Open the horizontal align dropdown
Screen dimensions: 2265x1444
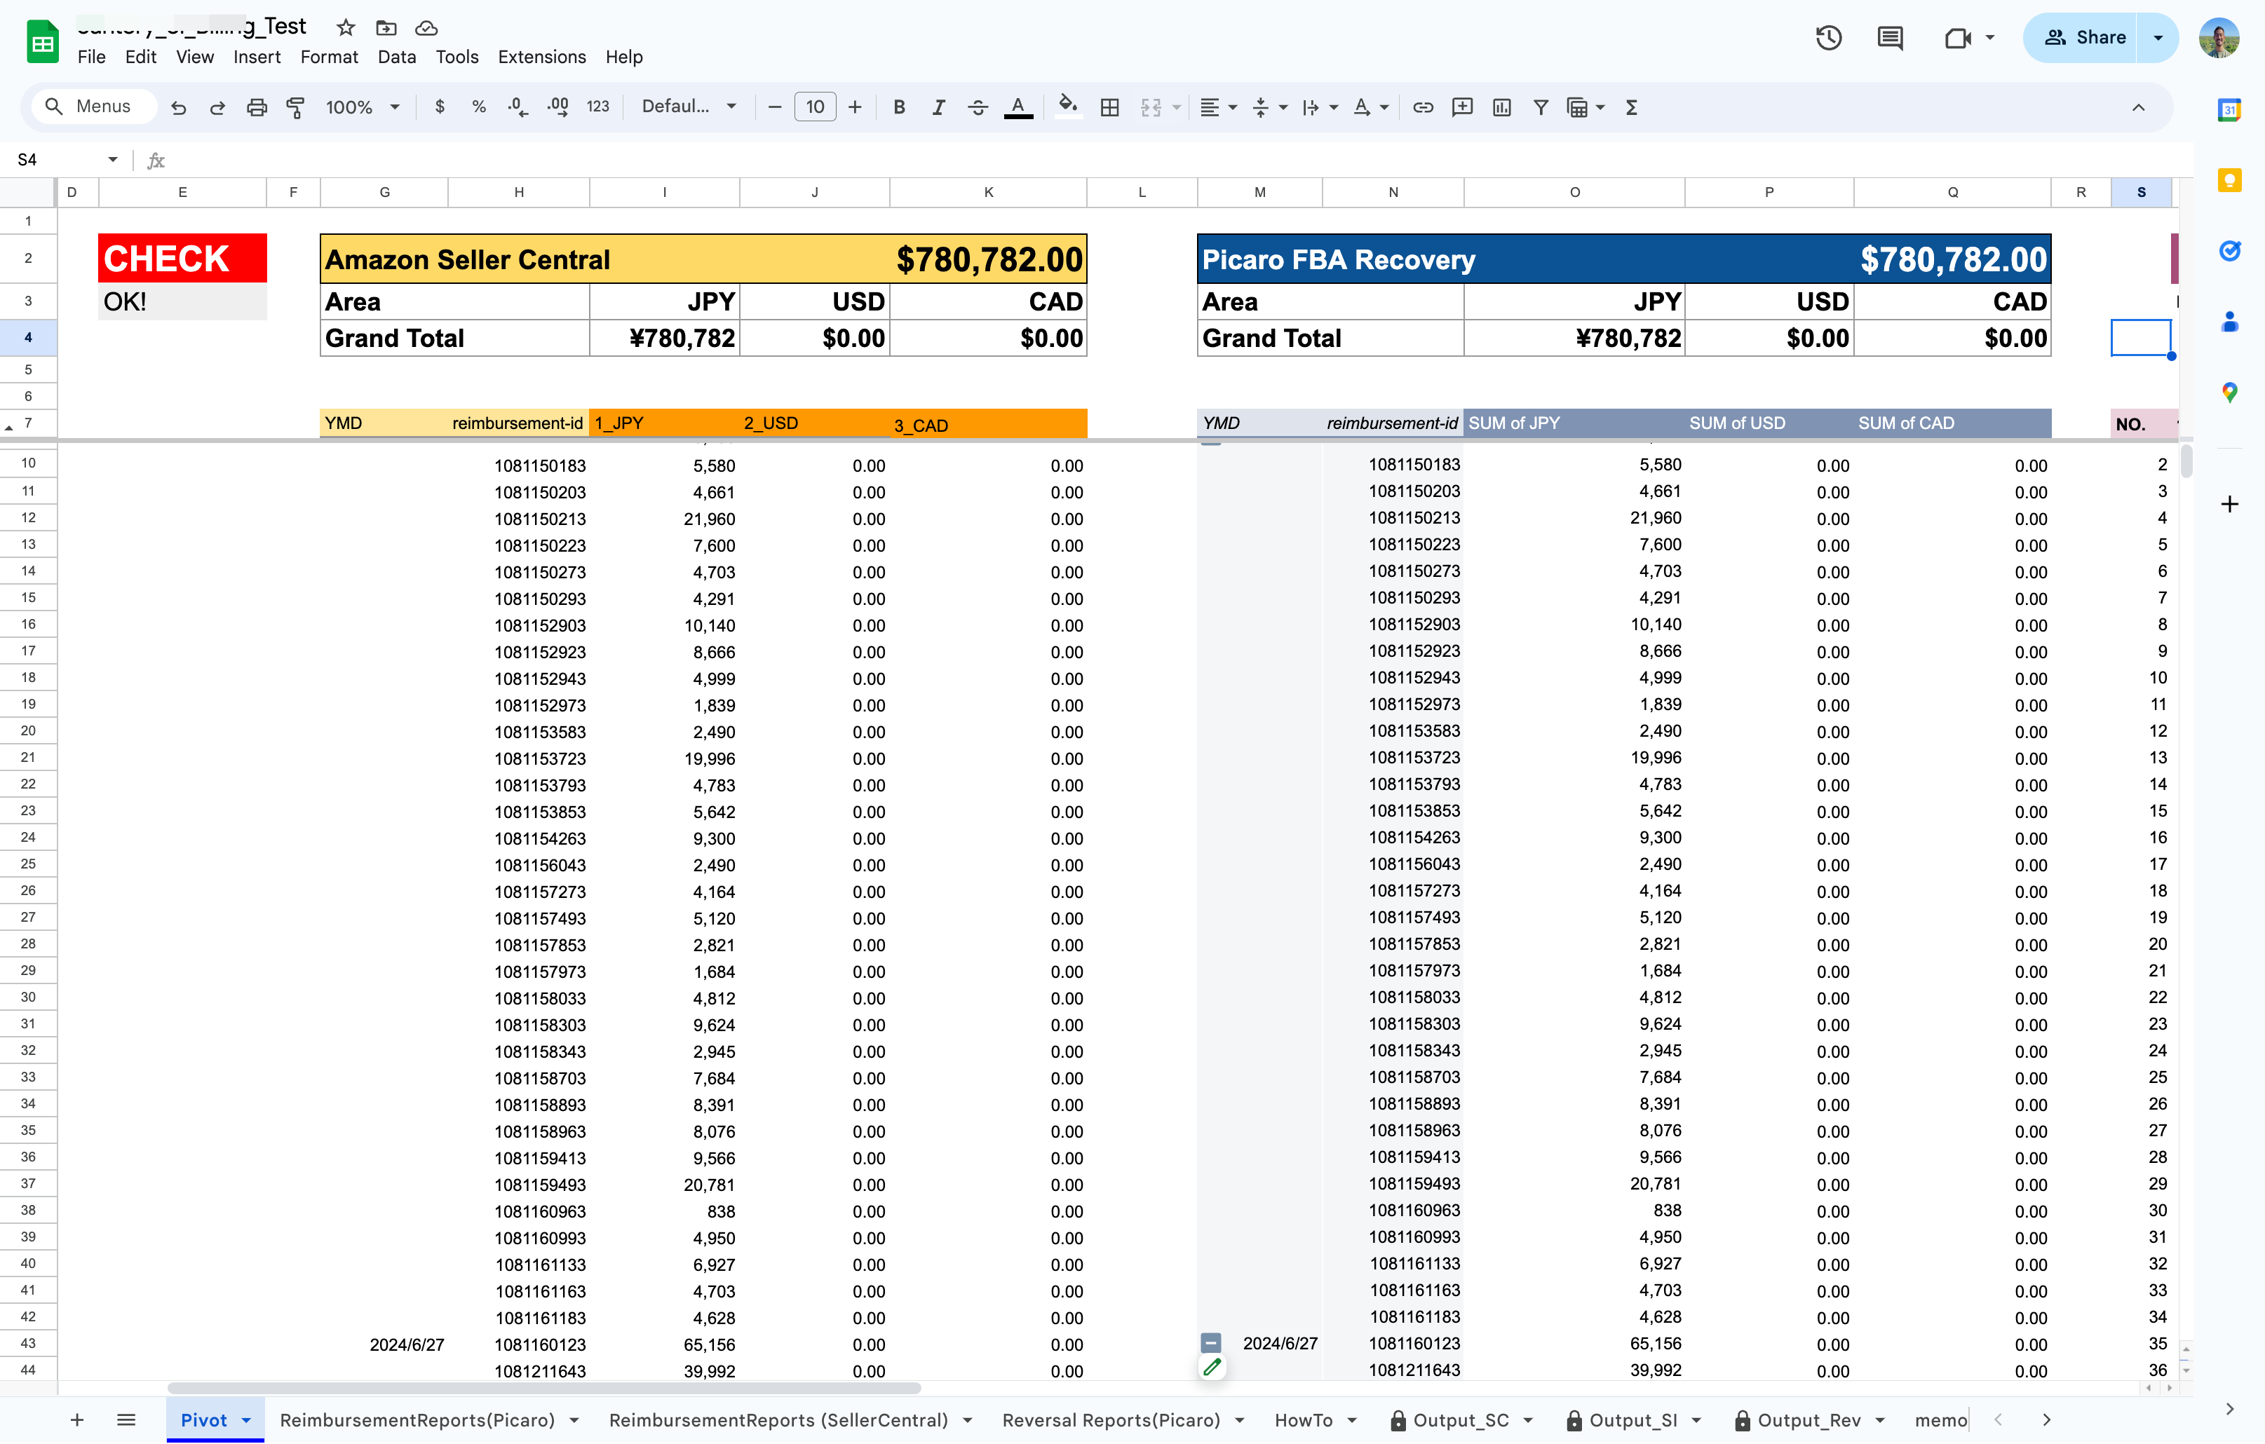click(x=1219, y=107)
